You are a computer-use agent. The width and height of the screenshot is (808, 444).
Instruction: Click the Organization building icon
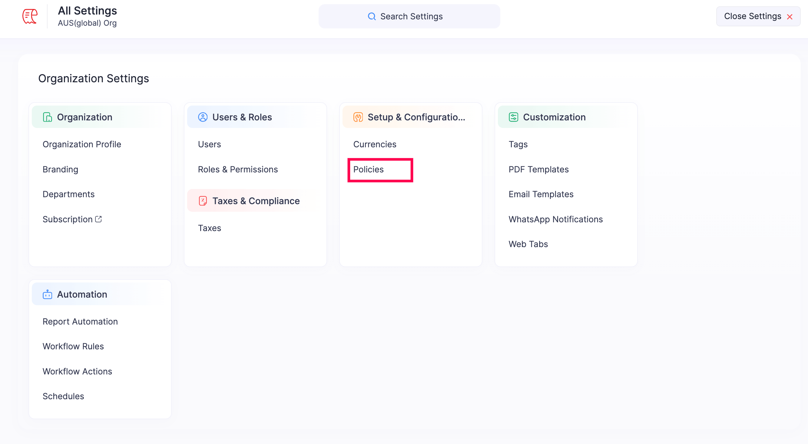tap(47, 117)
